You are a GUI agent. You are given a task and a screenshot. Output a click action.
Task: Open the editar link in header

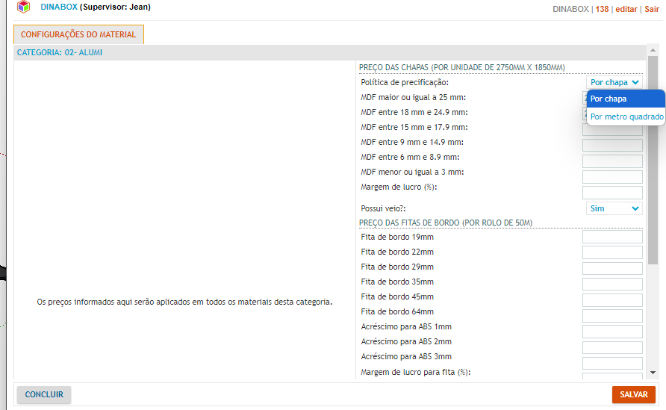tap(626, 10)
